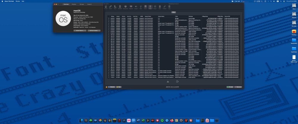Open the Disks section in Hackintool toolbar
The image size is (298, 124).
[x=145, y=7]
